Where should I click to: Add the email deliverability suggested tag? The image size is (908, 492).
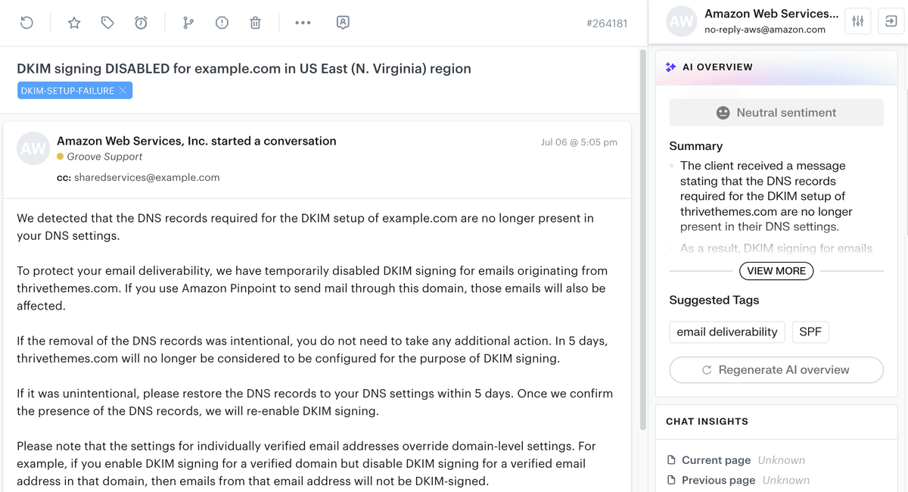point(727,332)
